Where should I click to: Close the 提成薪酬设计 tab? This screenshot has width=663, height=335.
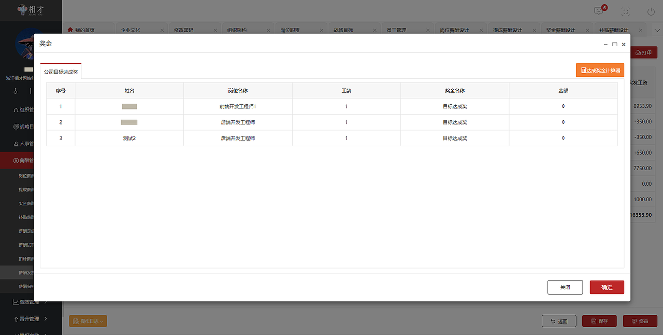tap(535, 30)
